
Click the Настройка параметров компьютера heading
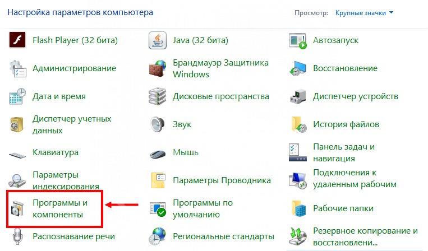[80, 12]
